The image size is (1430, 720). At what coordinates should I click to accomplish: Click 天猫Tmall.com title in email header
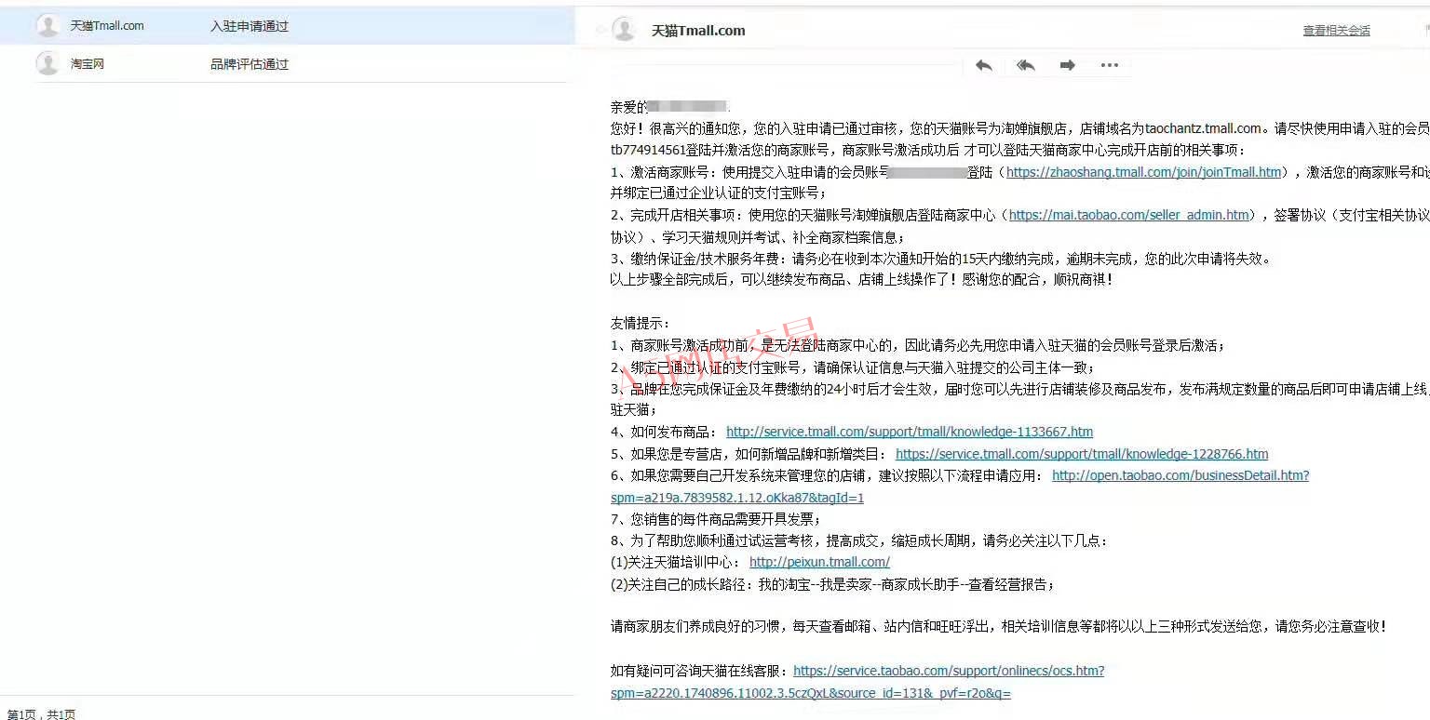698,31
